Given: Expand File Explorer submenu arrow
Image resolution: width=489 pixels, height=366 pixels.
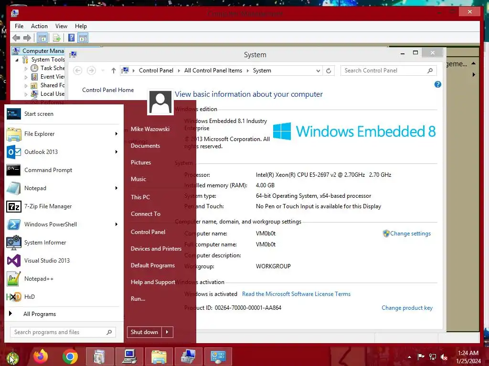Looking at the screenshot, I should point(117,134).
